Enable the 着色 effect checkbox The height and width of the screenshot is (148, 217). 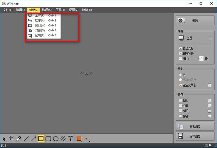pos(180,116)
